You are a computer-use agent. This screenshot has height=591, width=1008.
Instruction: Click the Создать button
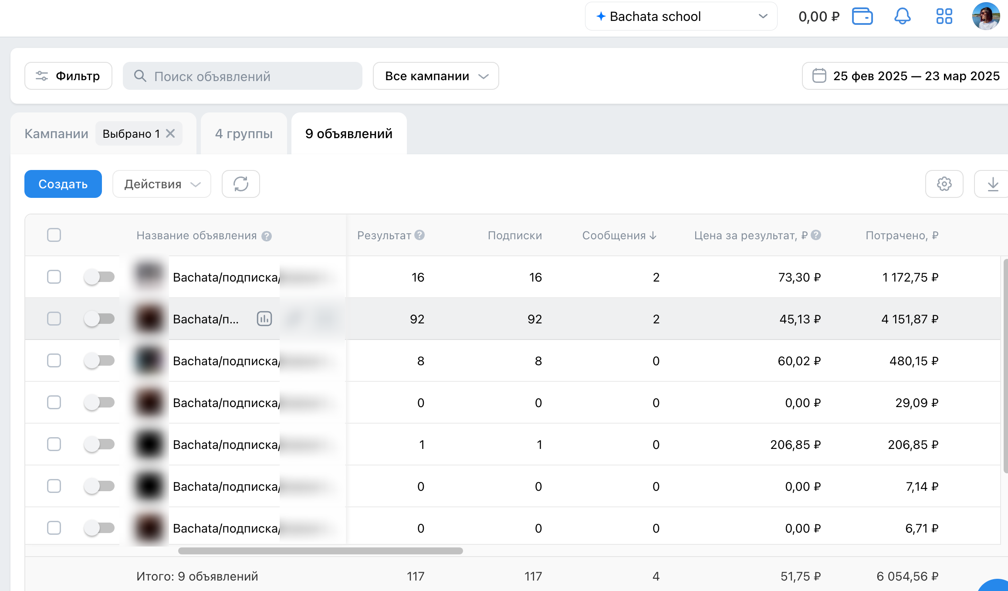(63, 184)
